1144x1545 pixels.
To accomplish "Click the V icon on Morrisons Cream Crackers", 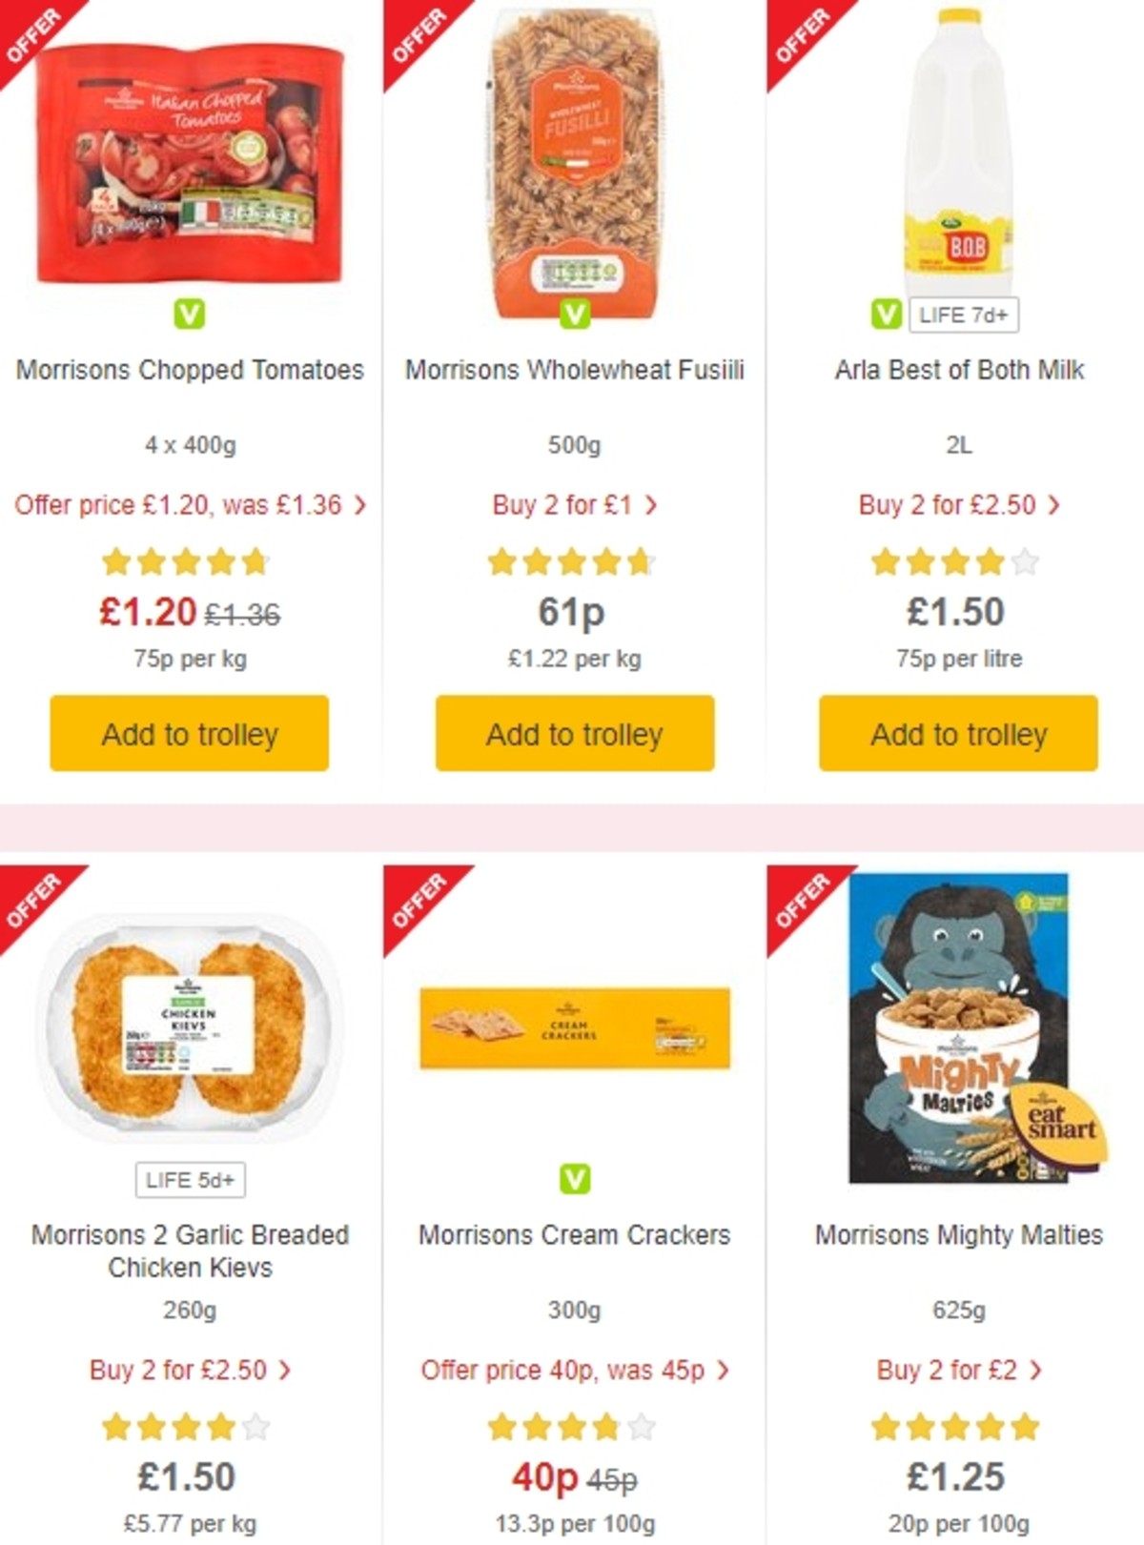I will click(x=575, y=1176).
